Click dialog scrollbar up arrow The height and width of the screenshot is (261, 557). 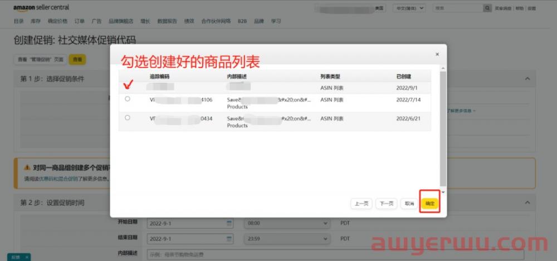click(443, 68)
